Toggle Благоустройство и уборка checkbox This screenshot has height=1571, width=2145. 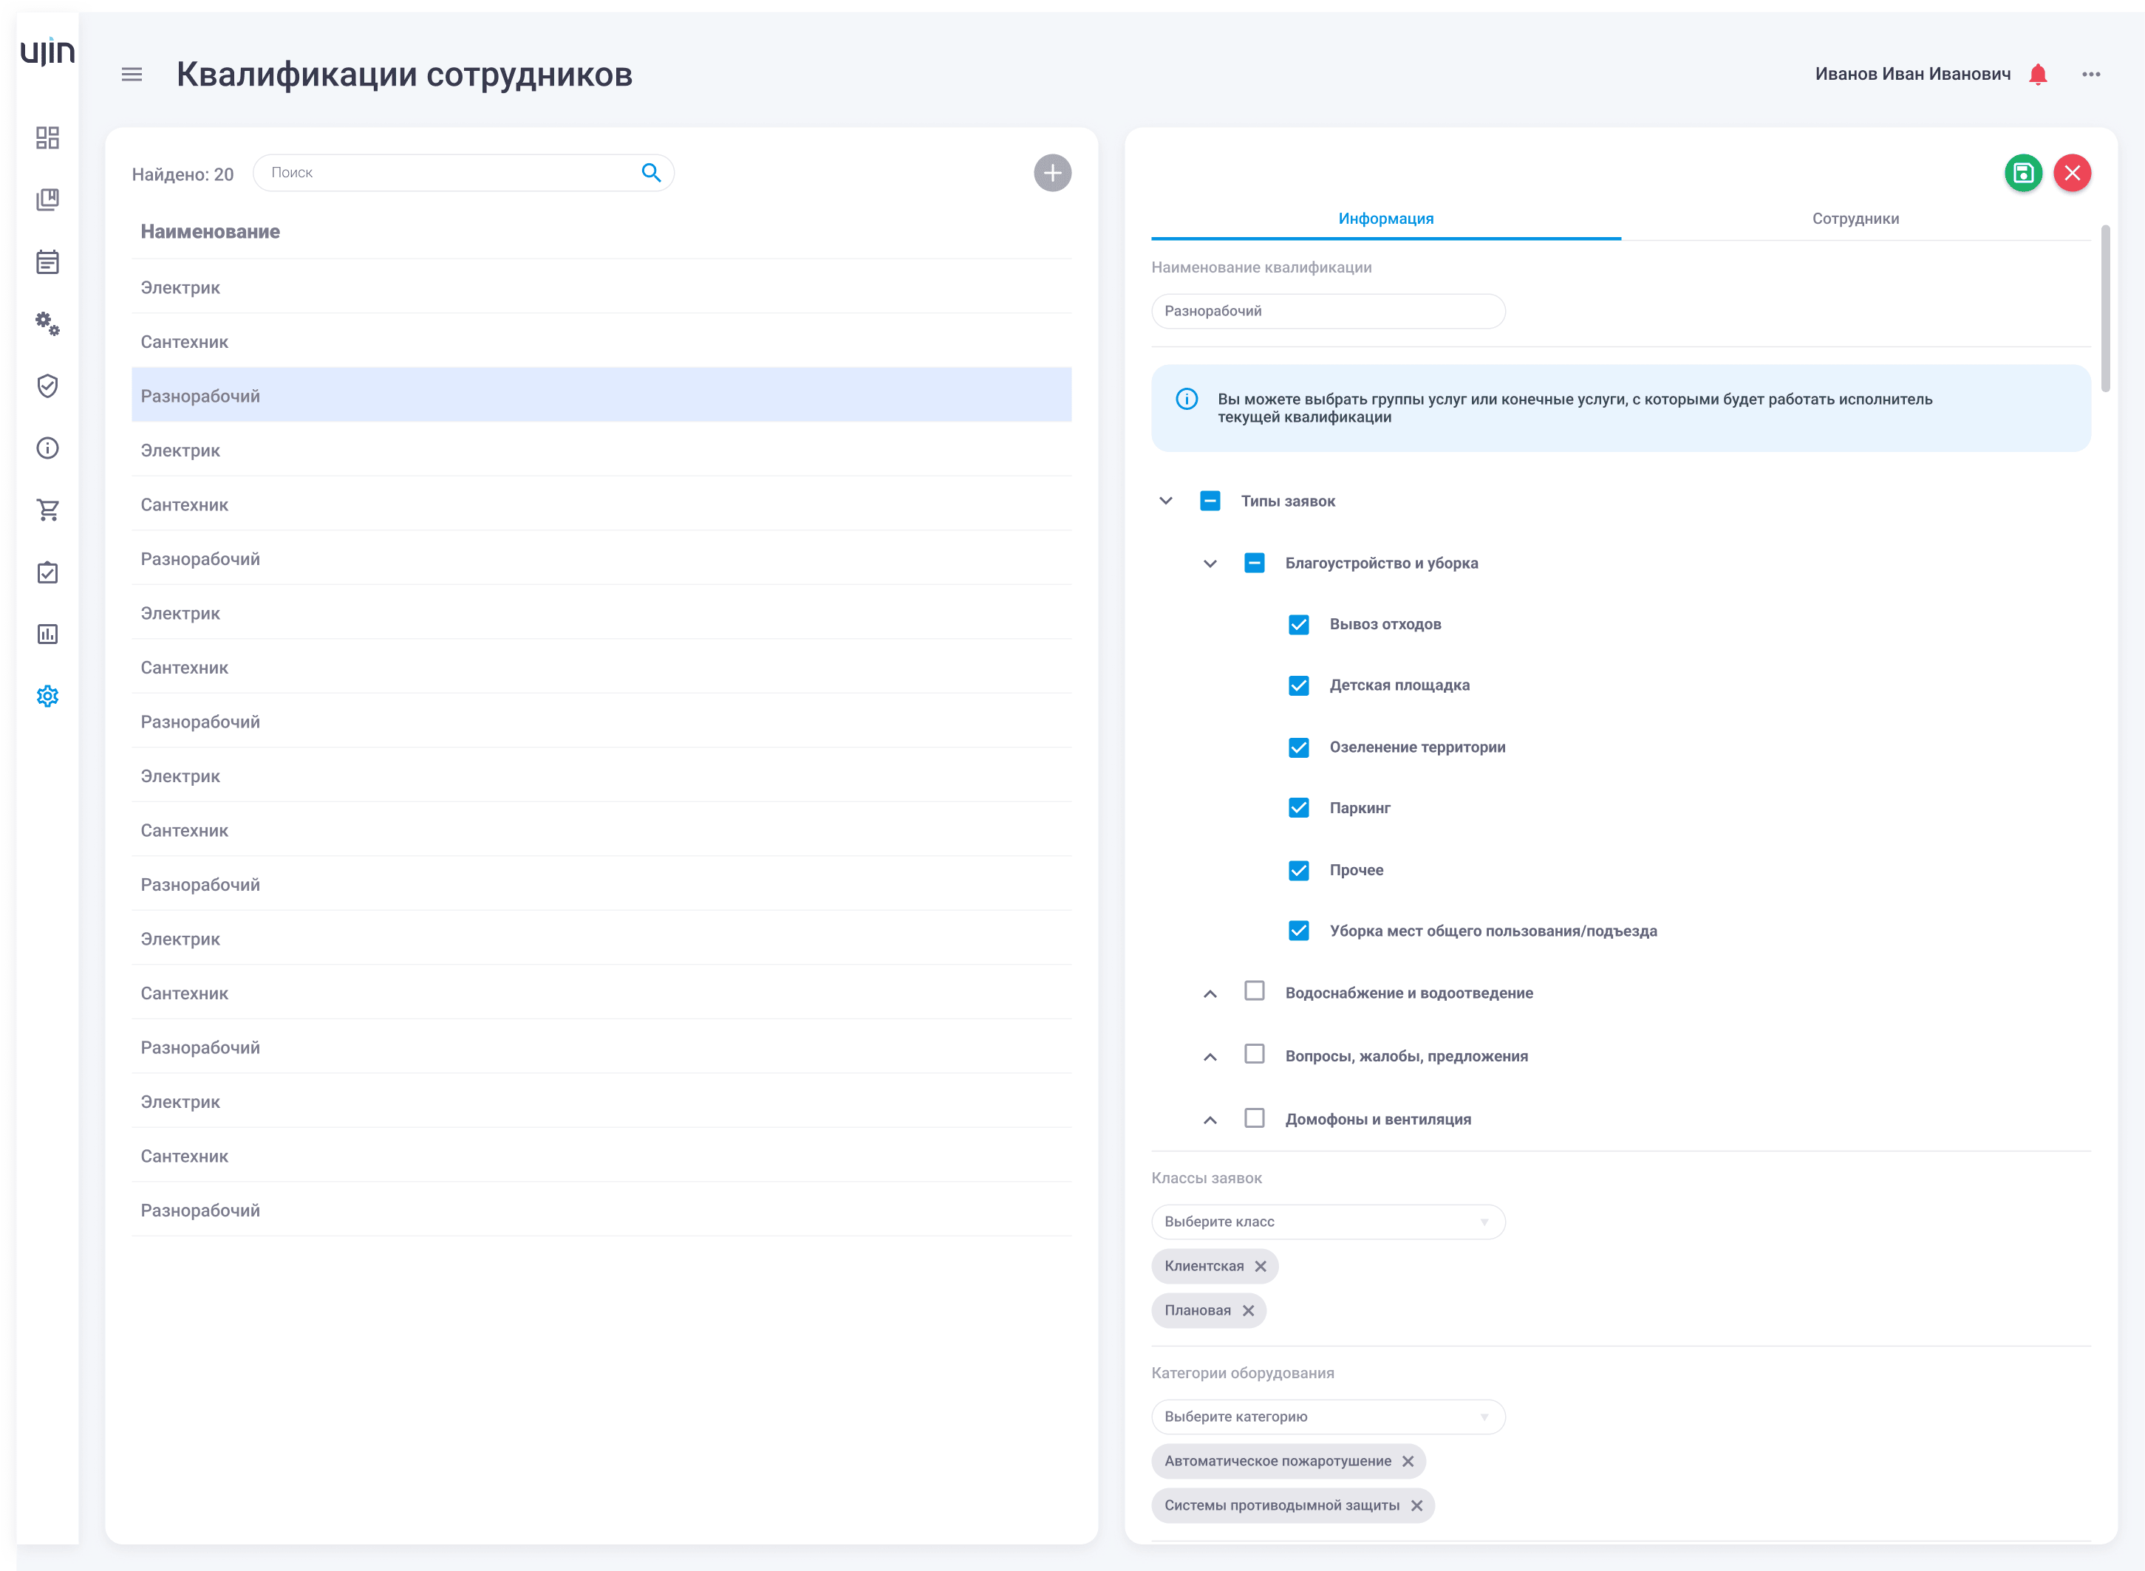pos(1255,563)
